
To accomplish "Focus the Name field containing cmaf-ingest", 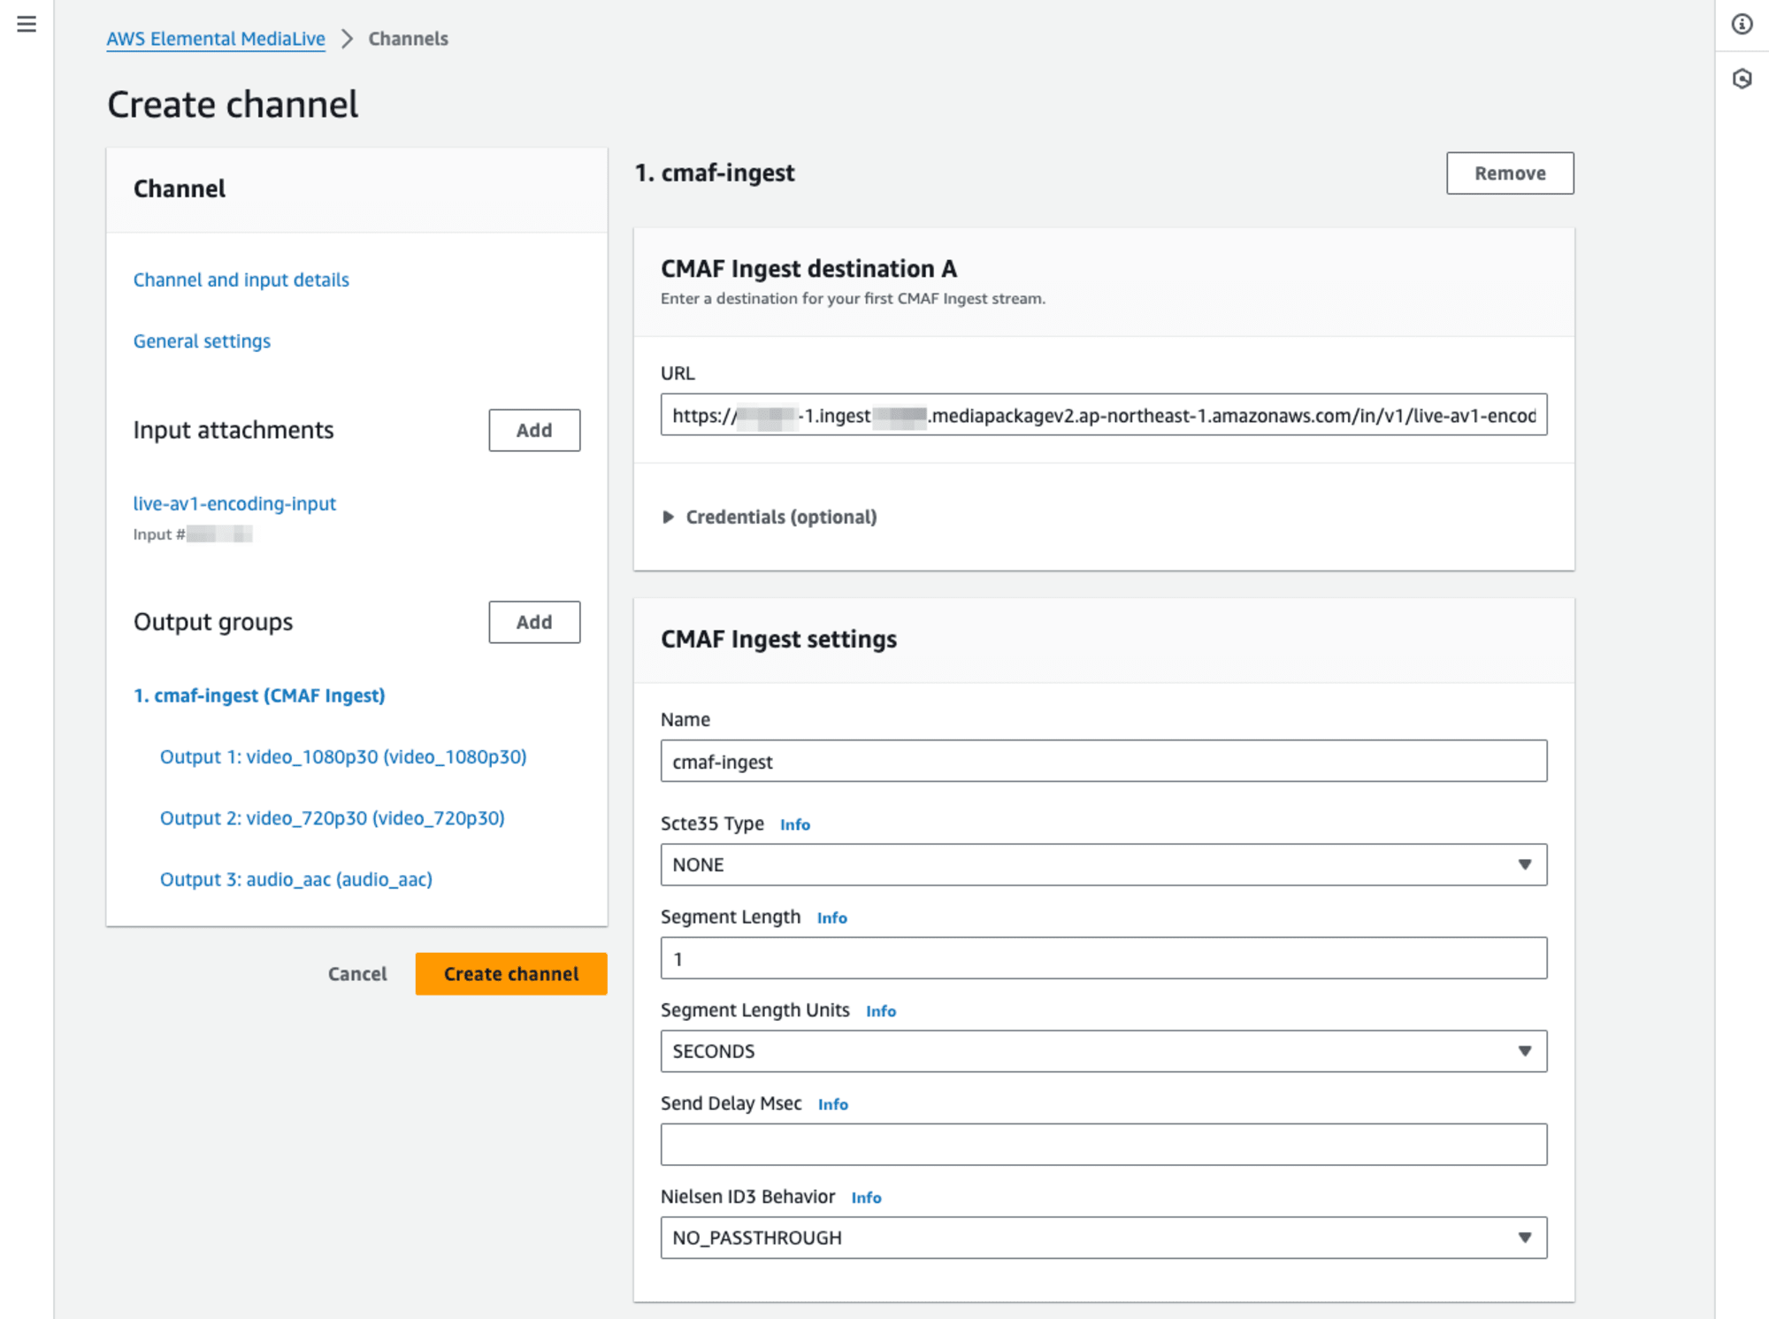I will tap(1104, 761).
